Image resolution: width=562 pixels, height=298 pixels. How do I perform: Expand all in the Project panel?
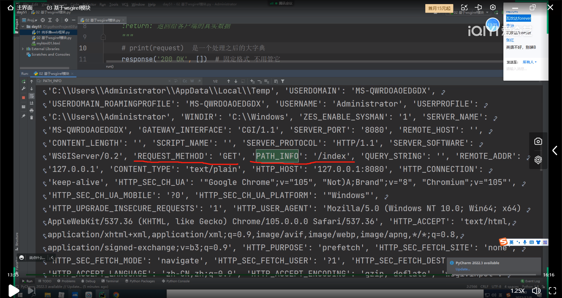50,20
